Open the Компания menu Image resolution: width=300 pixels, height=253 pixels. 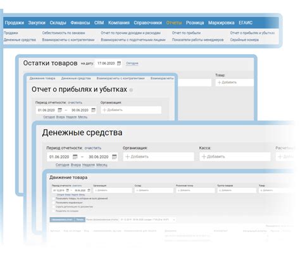119,23
